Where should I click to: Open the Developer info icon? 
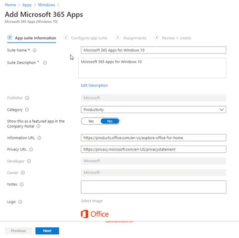point(29,161)
